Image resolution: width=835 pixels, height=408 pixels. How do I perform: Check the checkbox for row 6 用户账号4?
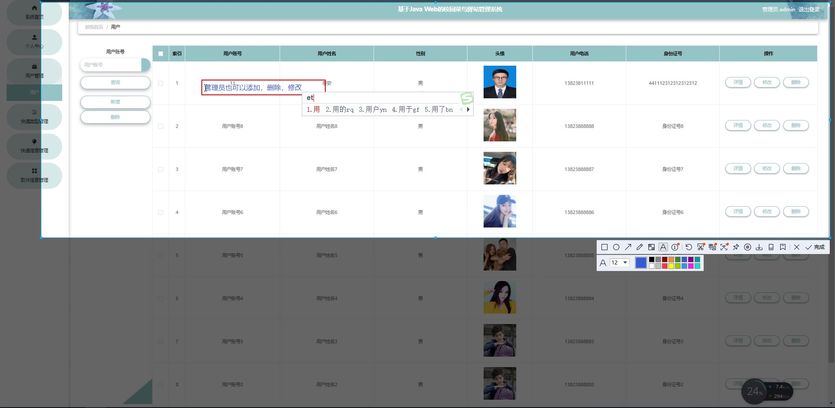tap(161, 298)
